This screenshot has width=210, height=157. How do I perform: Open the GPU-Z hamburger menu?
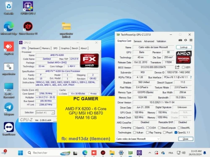coord(191,40)
